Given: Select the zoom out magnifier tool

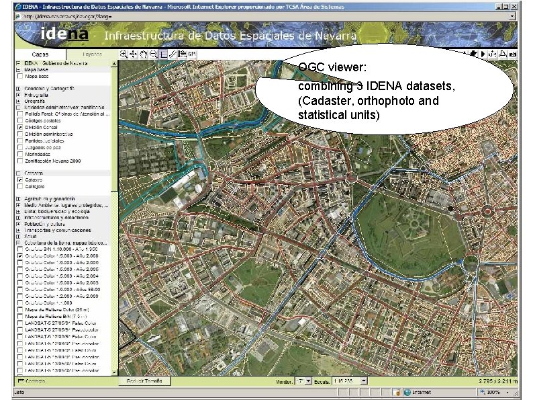Looking at the screenshot, I should tap(153, 54).
